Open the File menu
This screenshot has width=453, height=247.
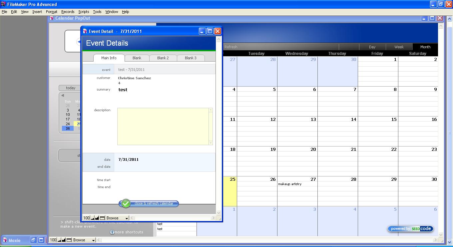click(x=4, y=12)
